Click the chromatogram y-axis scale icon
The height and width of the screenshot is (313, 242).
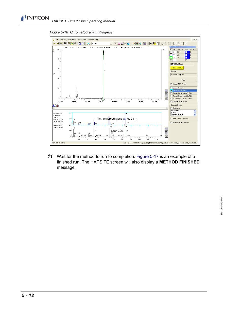[x=53, y=50]
